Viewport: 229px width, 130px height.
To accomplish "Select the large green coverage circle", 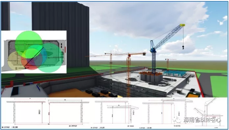I will click(29, 45).
